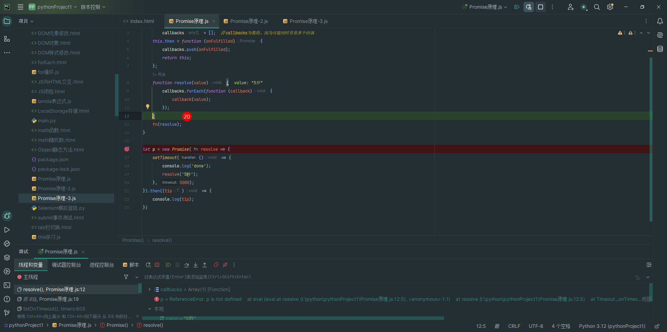The height and width of the screenshot is (332, 667).
Task: Open debug toolbar more options menu
Action: click(234, 265)
